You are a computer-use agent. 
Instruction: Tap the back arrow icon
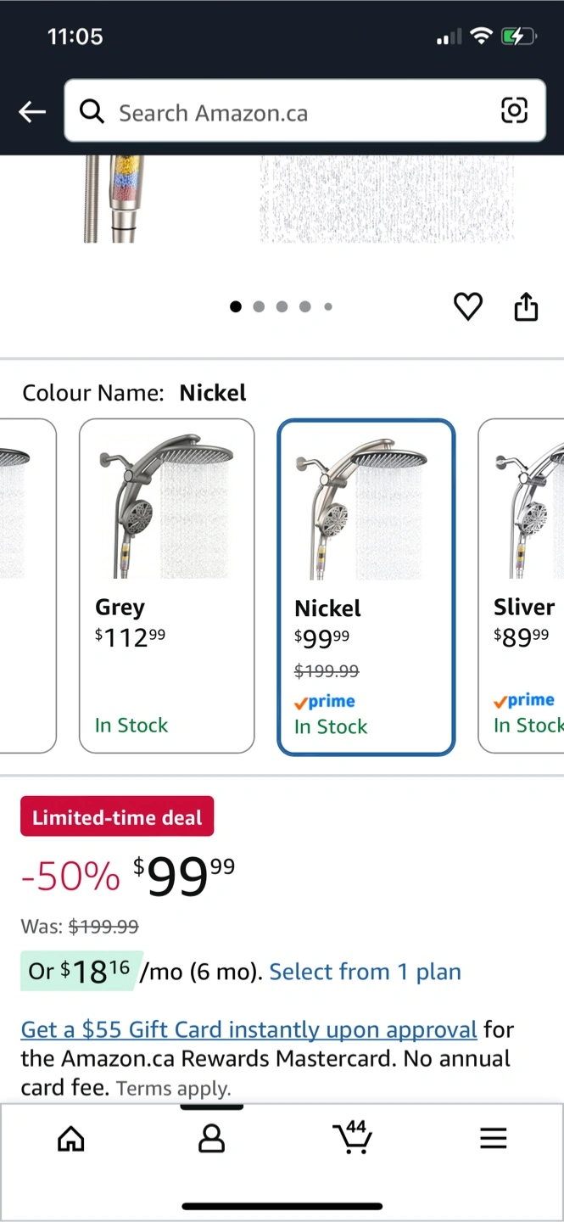click(32, 111)
